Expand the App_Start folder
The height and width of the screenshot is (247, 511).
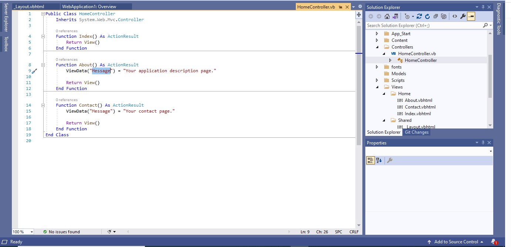pos(377,34)
